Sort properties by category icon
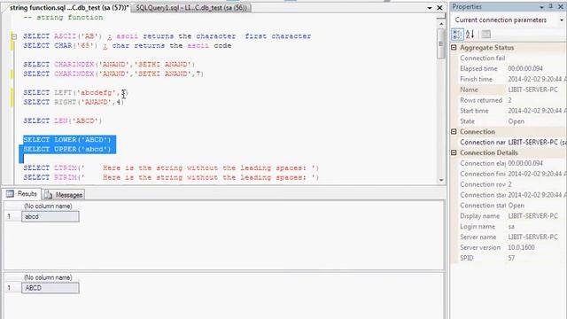567x319 pixels. [x=457, y=35]
